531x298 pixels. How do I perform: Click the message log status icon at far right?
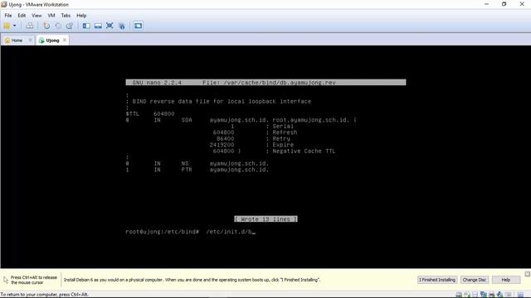[520, 295]
